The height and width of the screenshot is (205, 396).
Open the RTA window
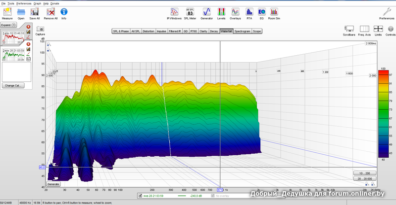click(249, 12)
